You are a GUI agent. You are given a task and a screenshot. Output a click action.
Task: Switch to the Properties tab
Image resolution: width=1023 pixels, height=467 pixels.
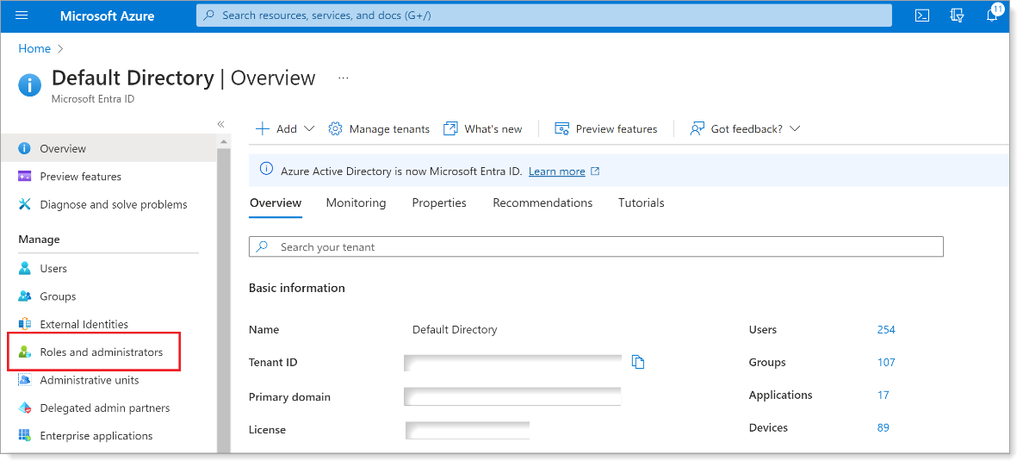[x=439, y=203]
